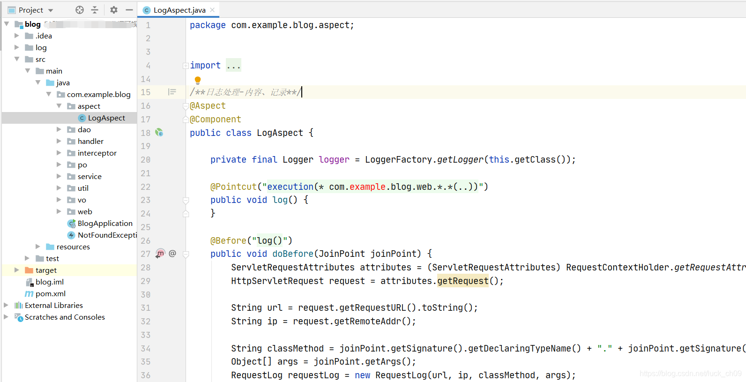
Task: Hide the Project panel with minus icon
Action: coord(129,10)
